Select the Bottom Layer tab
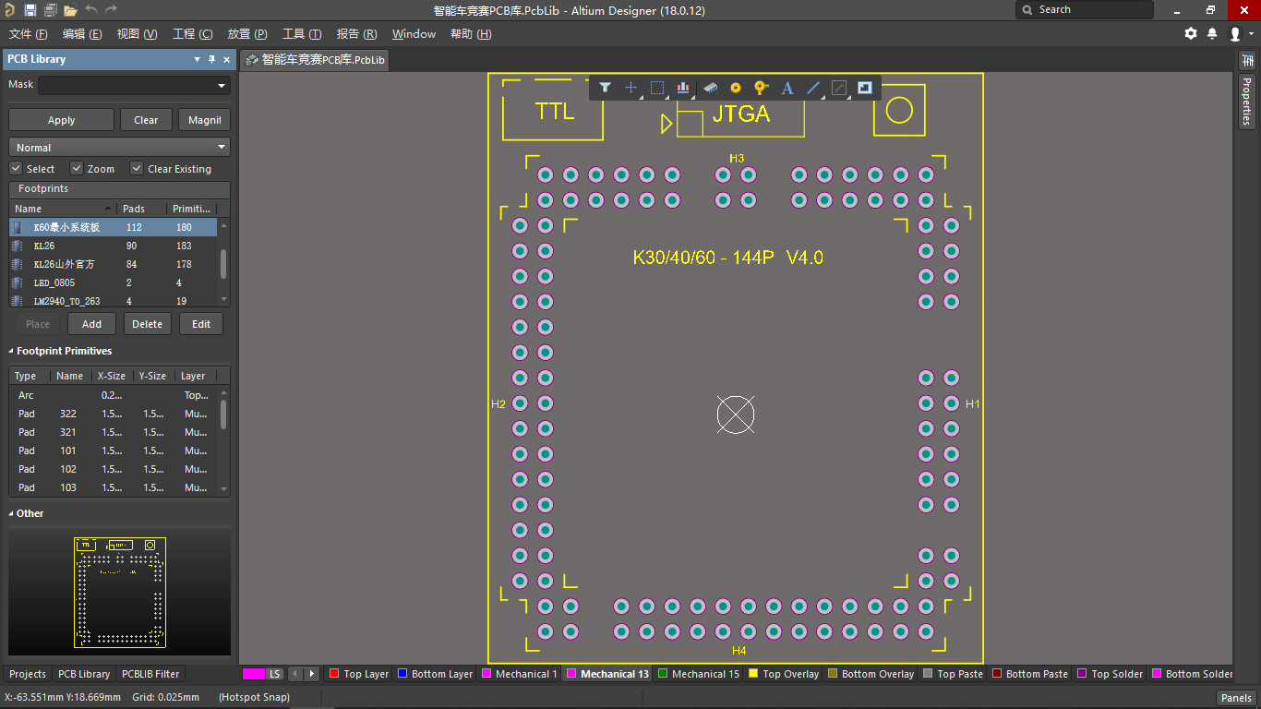 click(x=435, y=674)
